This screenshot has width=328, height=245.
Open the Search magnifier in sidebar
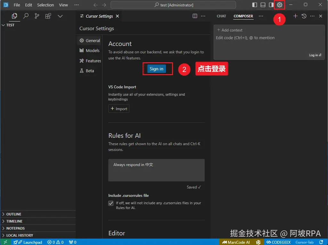pyautogui.click(x=26, y=16)
